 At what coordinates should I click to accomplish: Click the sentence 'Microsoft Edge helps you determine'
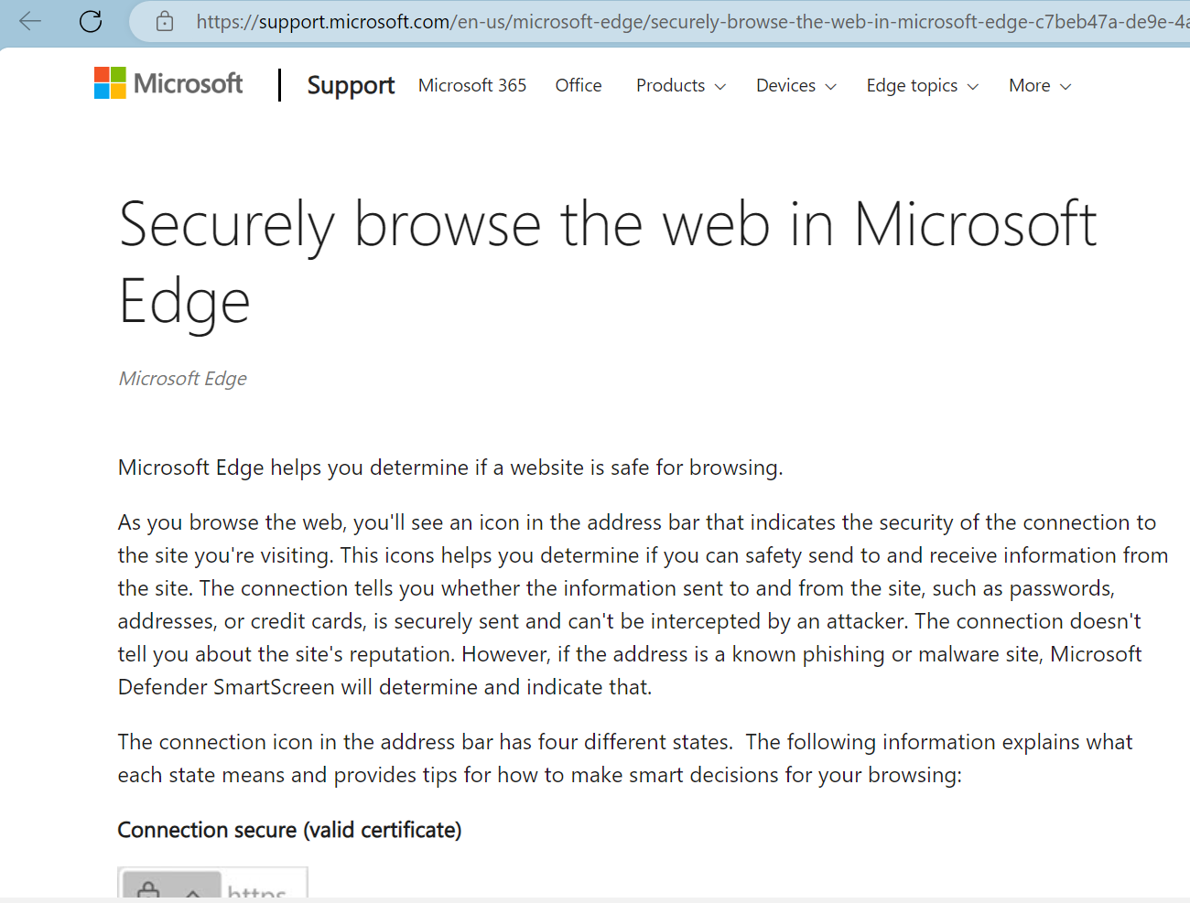pos(450,468)
